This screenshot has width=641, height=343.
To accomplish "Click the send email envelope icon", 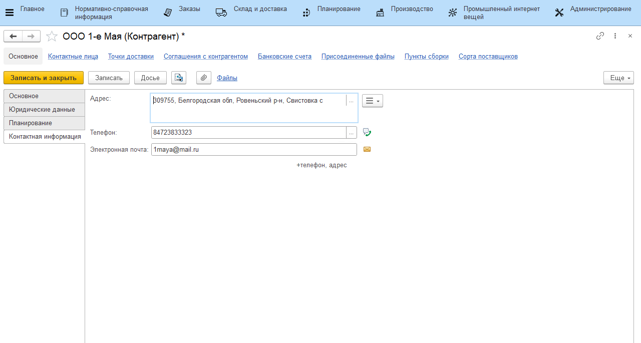I will 367,149.
